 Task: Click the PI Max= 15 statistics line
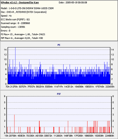[23, 34]
